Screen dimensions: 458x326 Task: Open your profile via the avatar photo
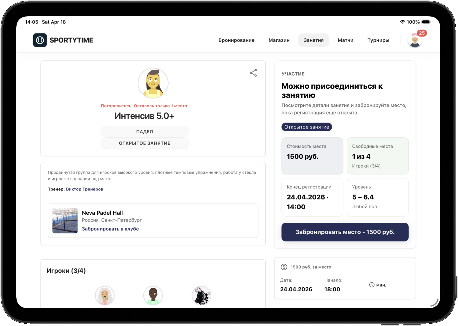pyautogui.click(x=415, y=40)
